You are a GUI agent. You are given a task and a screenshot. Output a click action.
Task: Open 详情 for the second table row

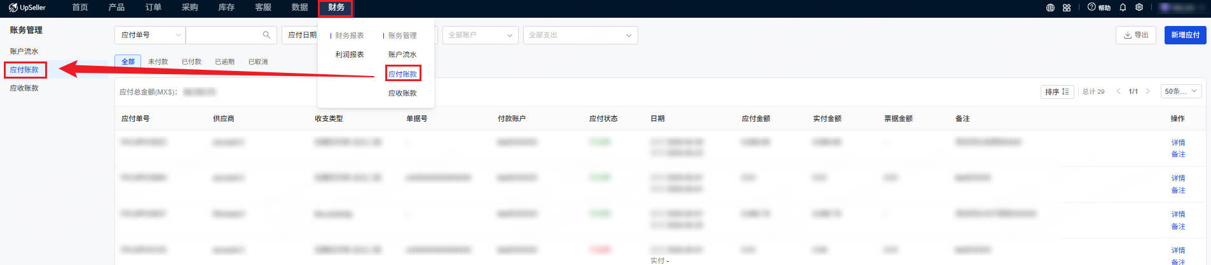pos(1178,178)
